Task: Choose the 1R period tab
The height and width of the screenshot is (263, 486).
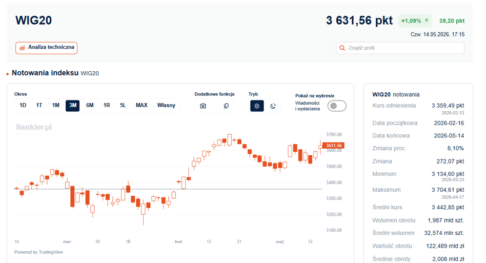Action: click(107, 105)
